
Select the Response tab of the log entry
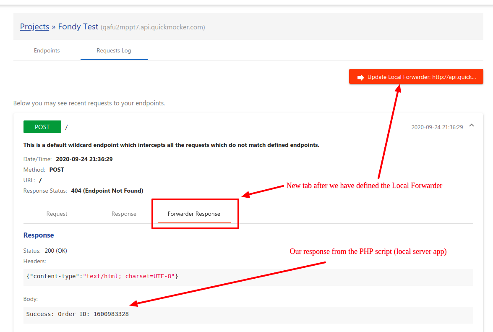124,214
